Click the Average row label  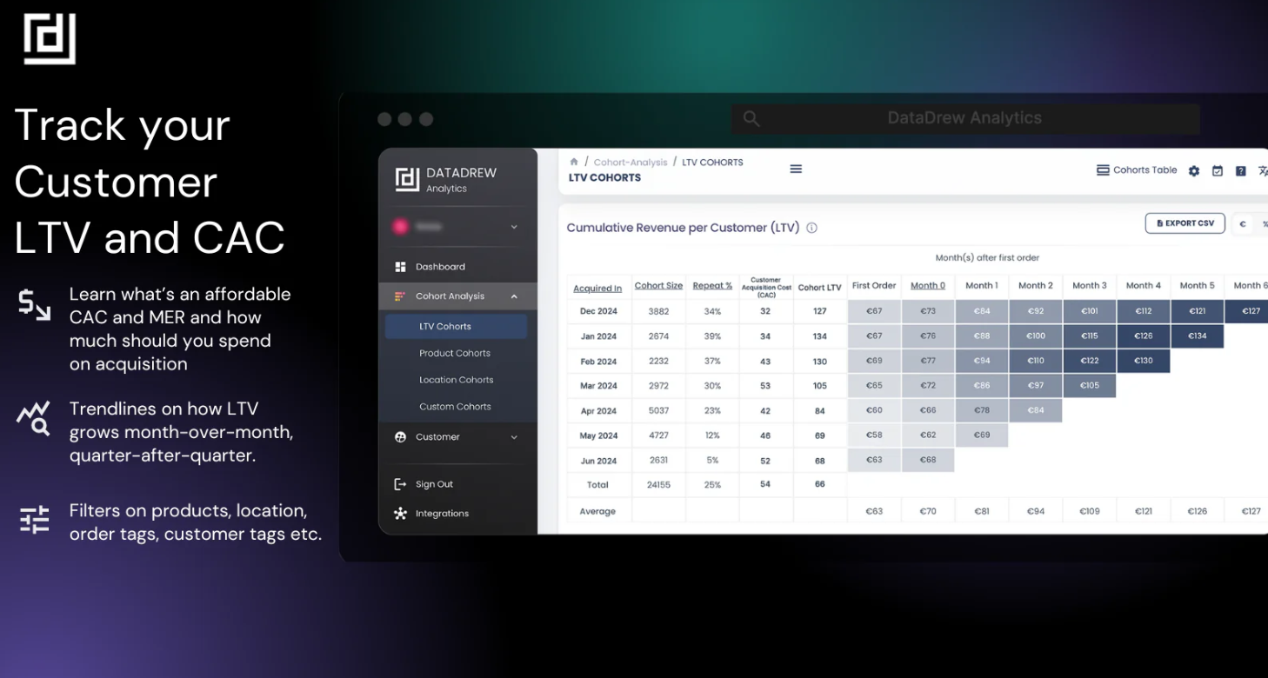click(x=597, y=512)
